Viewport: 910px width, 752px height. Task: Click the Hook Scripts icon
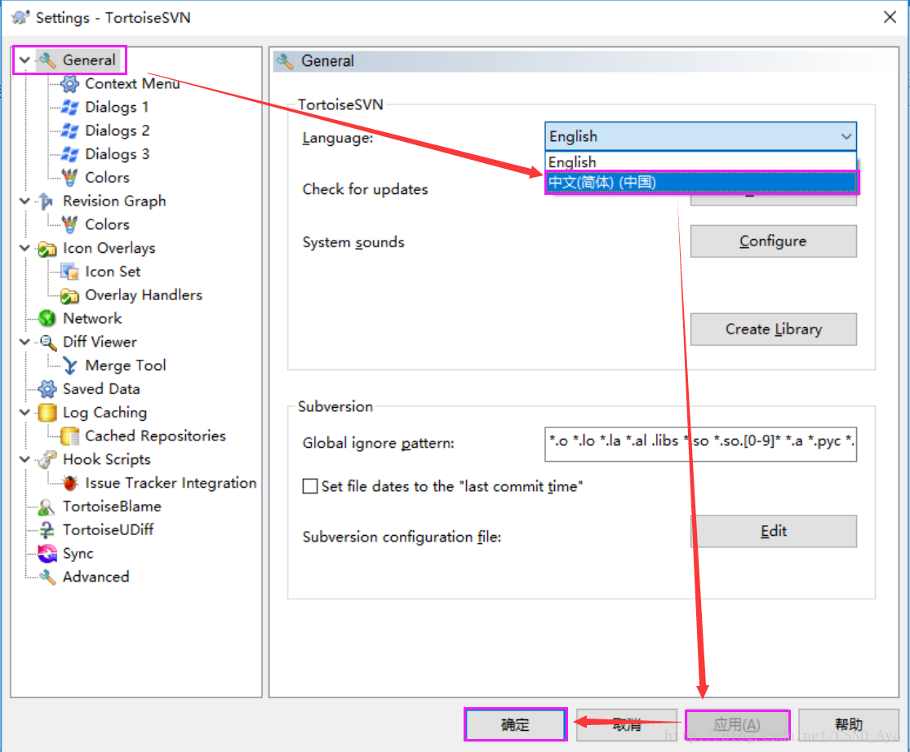47,460
